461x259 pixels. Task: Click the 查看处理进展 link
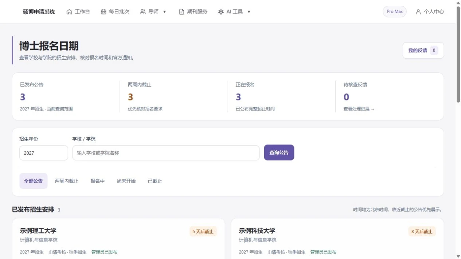(359, 109)
